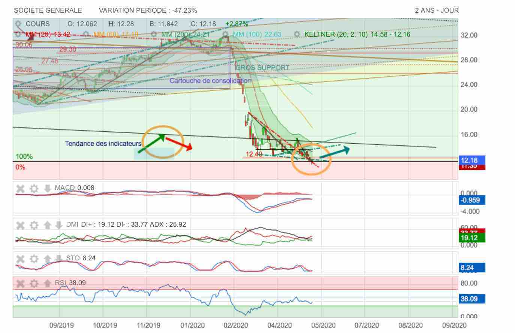Click the 09/2019 date axis label
Viewport: 515px width, 333px height.
click(61, 325)
